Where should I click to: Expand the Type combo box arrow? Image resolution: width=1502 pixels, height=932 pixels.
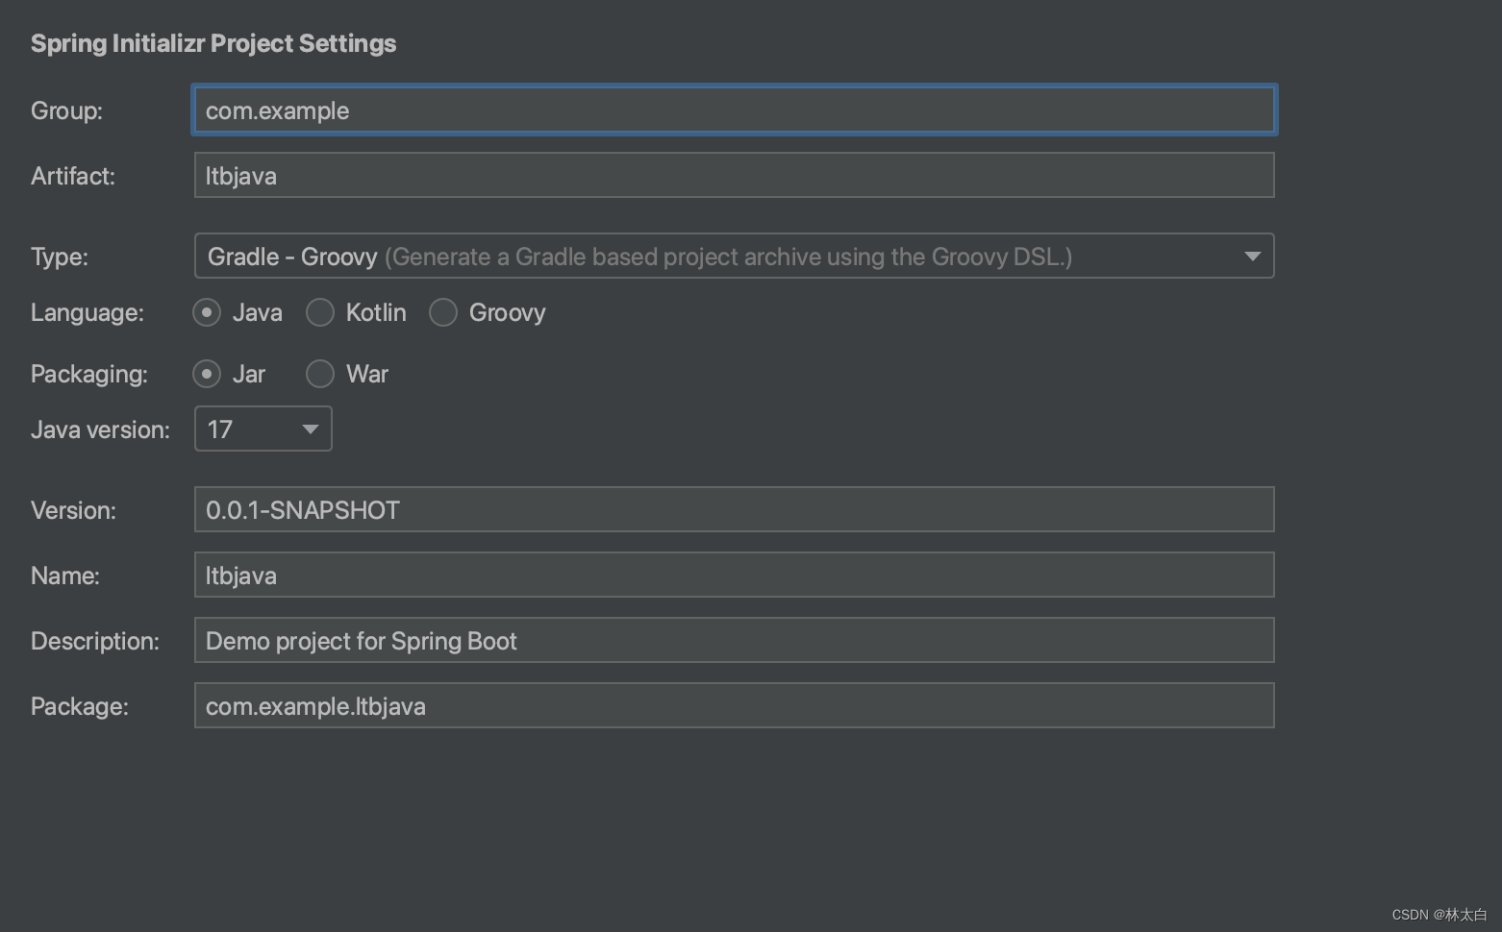1252,256
